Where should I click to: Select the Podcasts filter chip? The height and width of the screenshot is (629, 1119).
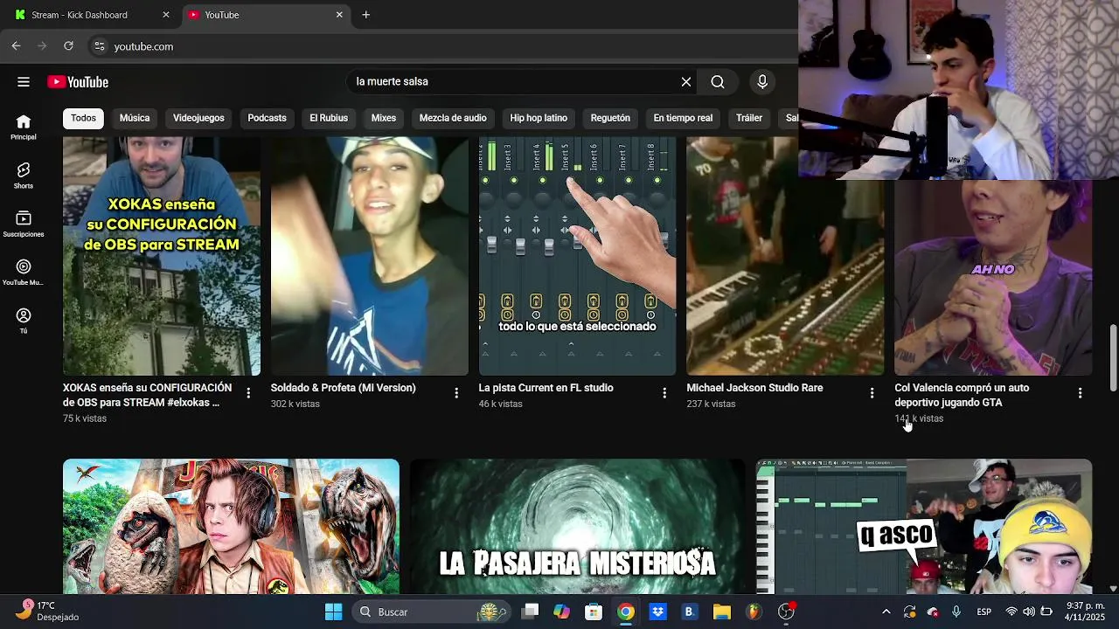coord(267,118)
